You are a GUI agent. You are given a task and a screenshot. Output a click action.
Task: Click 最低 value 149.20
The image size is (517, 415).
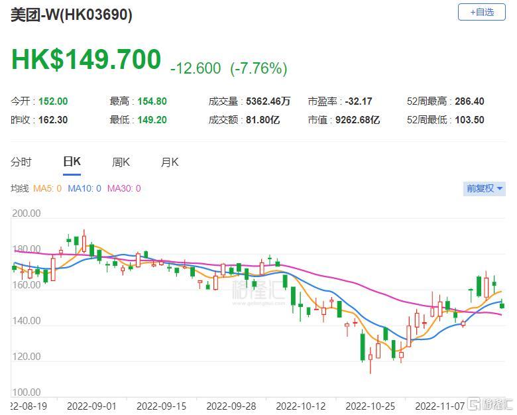coord(152,120)
